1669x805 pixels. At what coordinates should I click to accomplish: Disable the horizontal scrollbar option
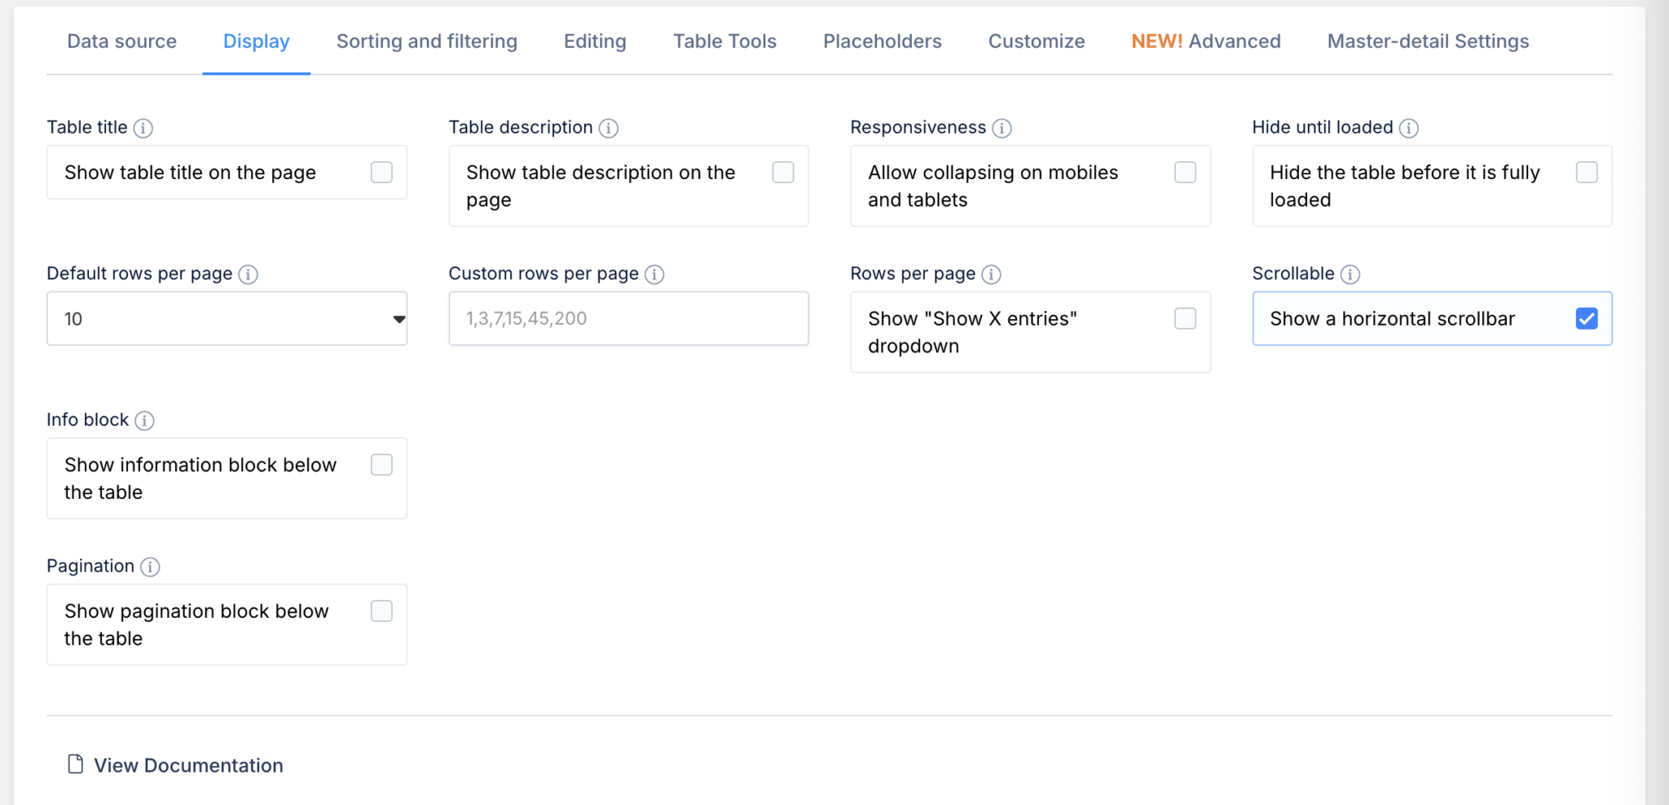coord(1585,318)
